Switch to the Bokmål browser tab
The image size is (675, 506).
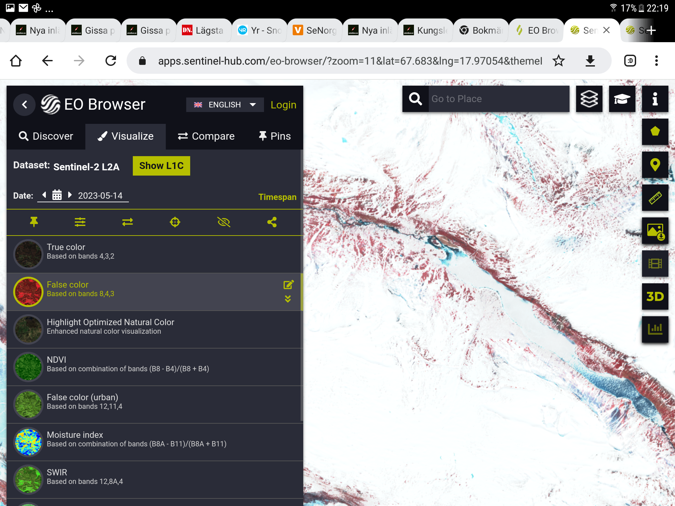click(x=481, y=30)
